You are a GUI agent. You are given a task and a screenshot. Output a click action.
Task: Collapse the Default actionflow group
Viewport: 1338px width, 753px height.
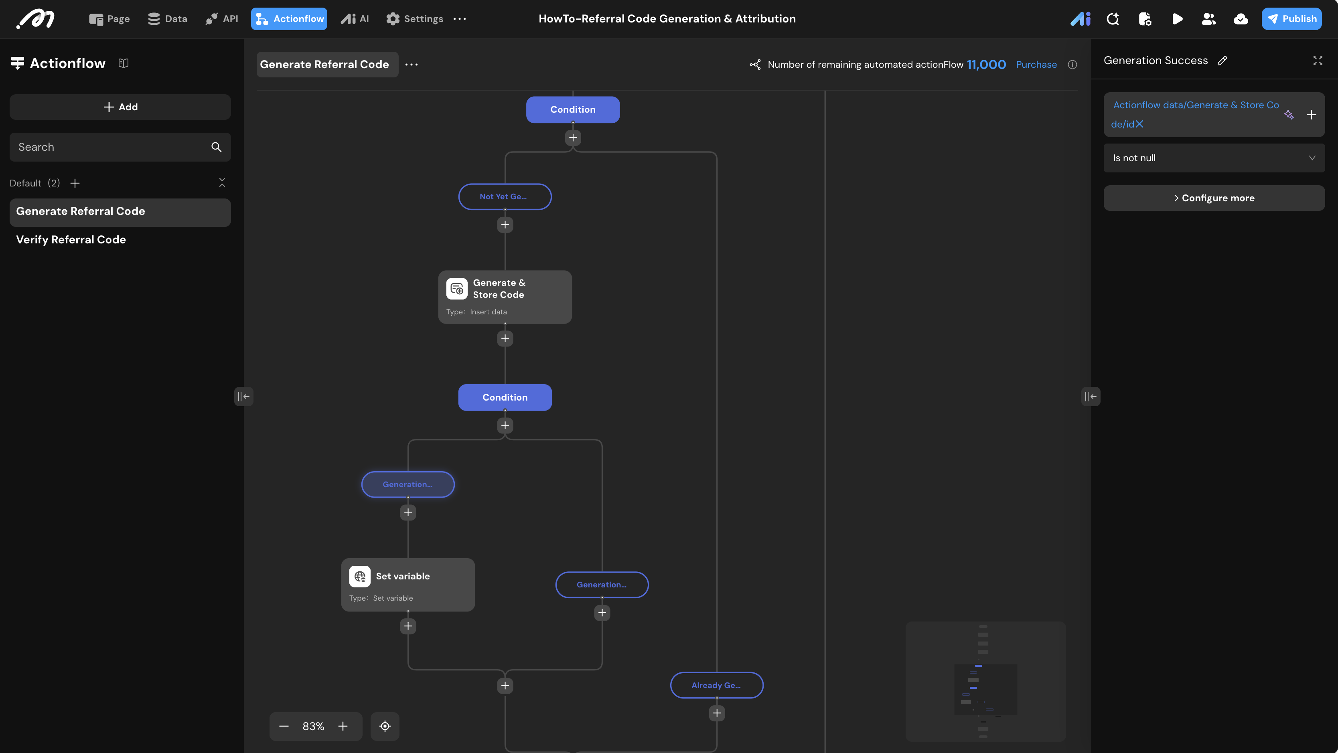[222, 183]
